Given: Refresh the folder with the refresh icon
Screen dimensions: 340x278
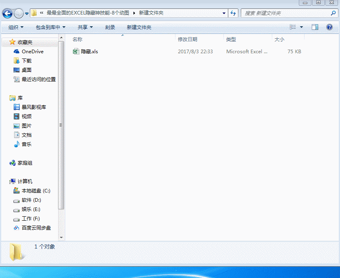Looking at the screenshot, I should [x=233, y=13].
